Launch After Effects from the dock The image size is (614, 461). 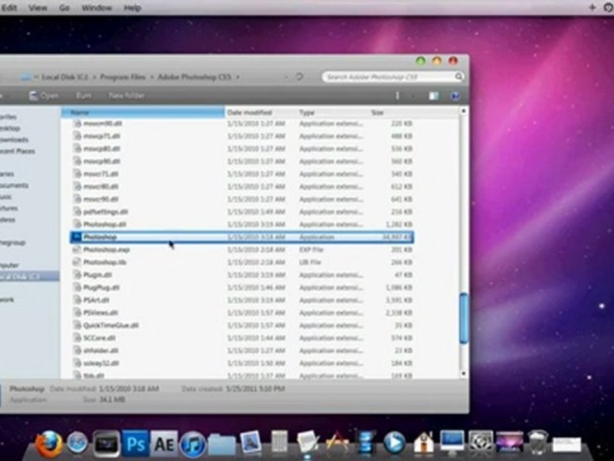[x=164, y=444]
